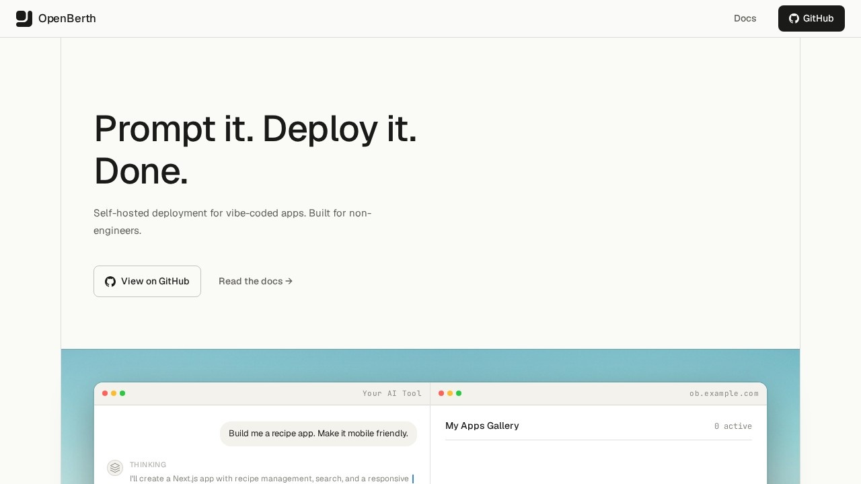Click the '0 active' counter text
The height and width of the screenshot is (484, 861).
[733, 426]
